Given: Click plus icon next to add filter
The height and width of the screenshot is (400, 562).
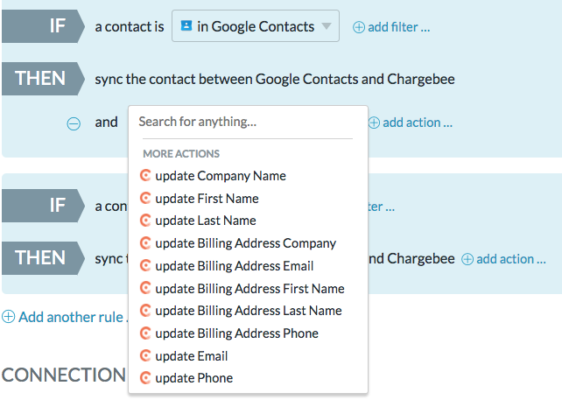Looking at the screenshot, I should [x=359, y=27].
